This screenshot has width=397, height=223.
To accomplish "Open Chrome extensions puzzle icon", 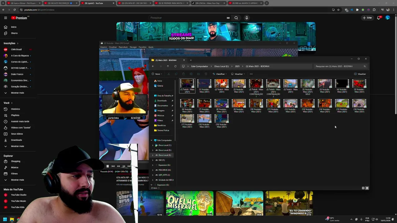I will (x=374, y=10).
